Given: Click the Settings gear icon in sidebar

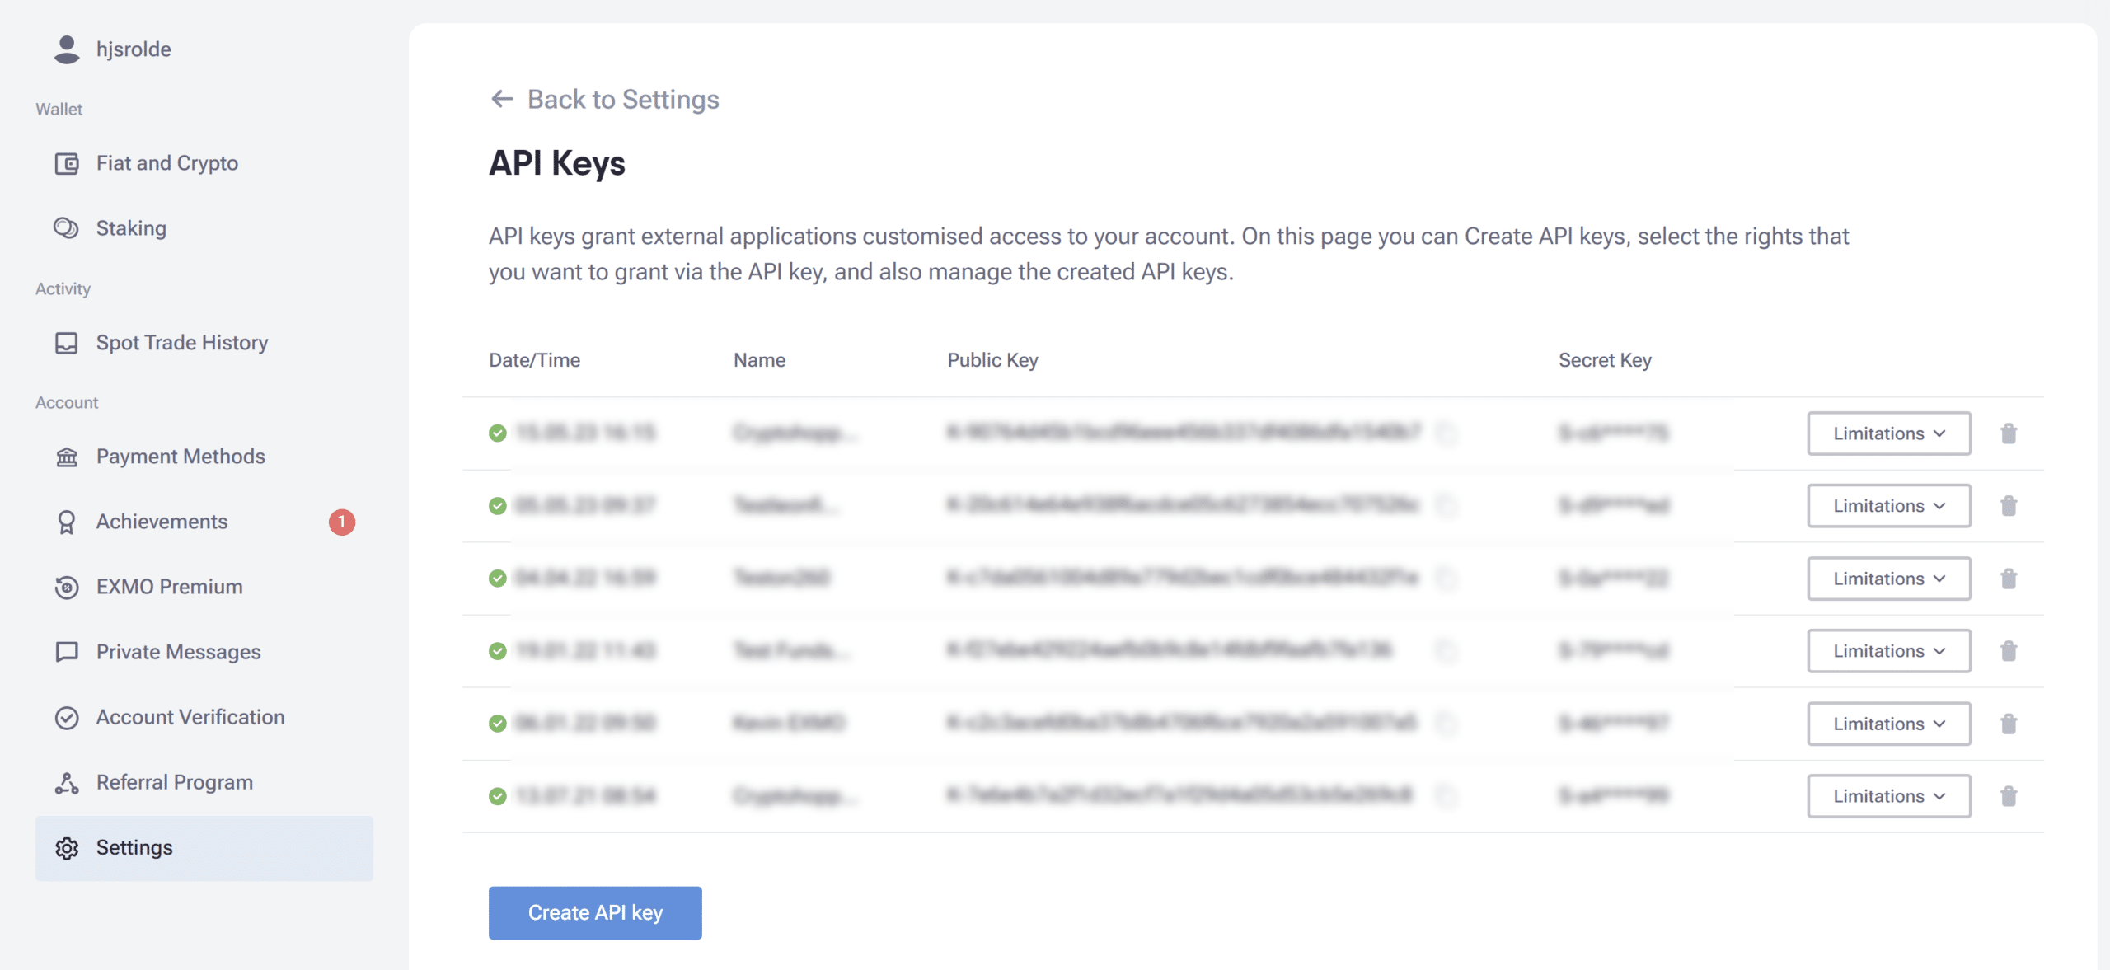Looking at the screenshot, I should [67, 848].
